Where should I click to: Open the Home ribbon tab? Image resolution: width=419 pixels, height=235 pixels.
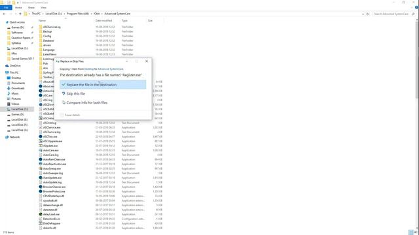coord(18,7)
